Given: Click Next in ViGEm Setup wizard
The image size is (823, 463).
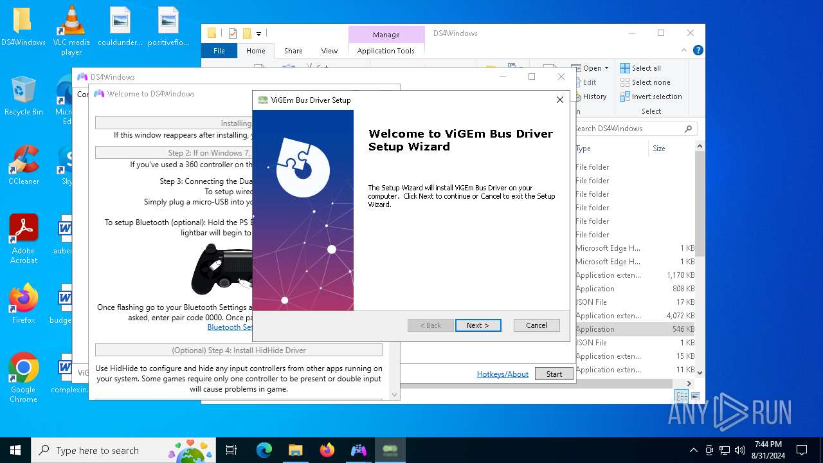Looking at the screenshot, I should coord(478,325).
